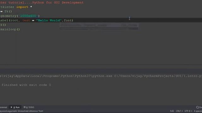Viewport: 202px width, 113px height.
Task: Click the 5:42 line and column indicator
Action: pyautogui.click(x=172, y=111)
